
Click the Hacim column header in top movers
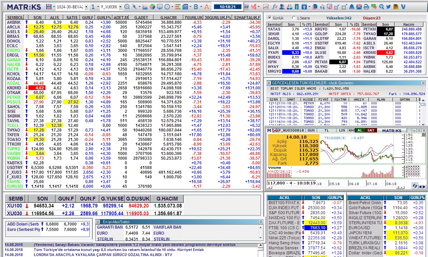[409, 24]
